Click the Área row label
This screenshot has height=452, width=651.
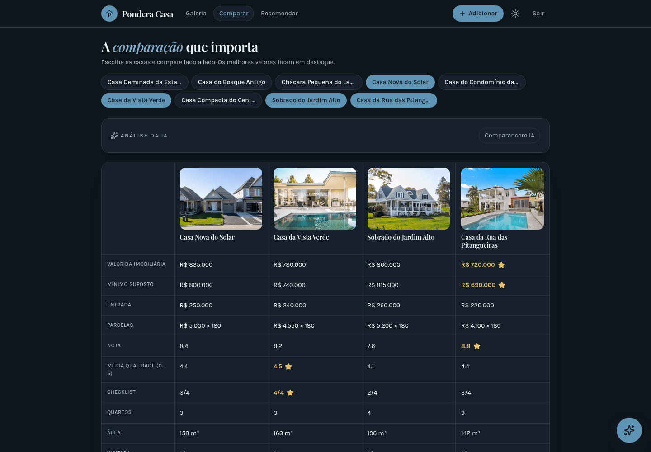click(x=114, y=433)
